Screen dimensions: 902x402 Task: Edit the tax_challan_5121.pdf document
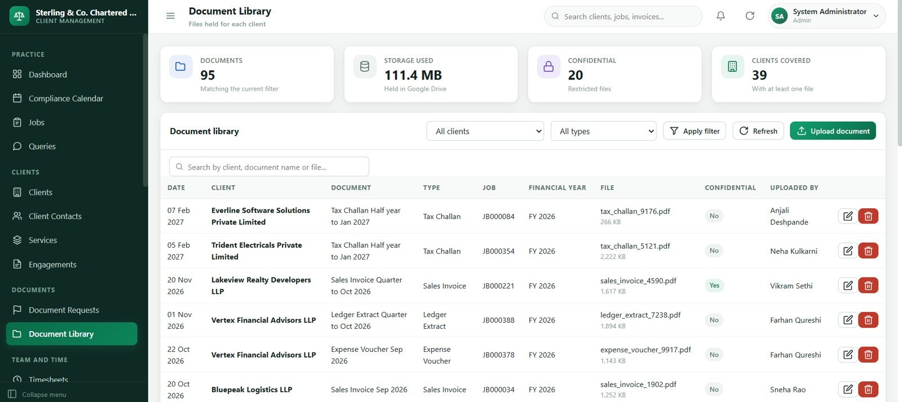click(x=848, y=251)
